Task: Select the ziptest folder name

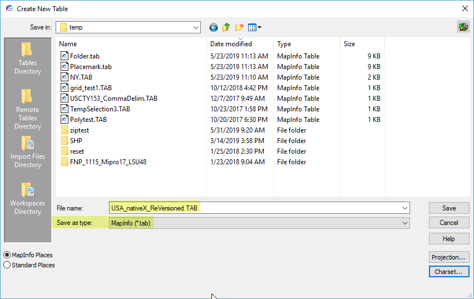Action: tap(80, 130)
